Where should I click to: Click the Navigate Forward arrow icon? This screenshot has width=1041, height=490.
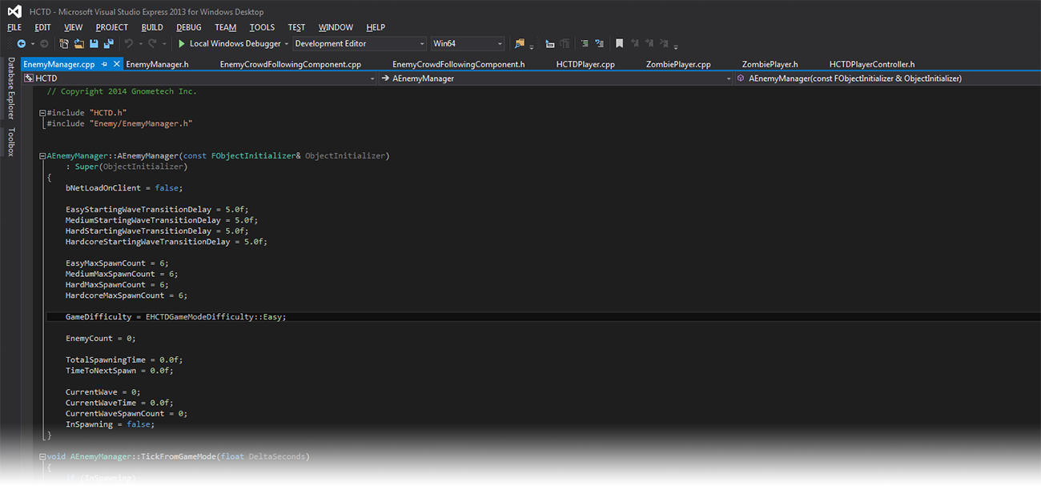point(44,44)
